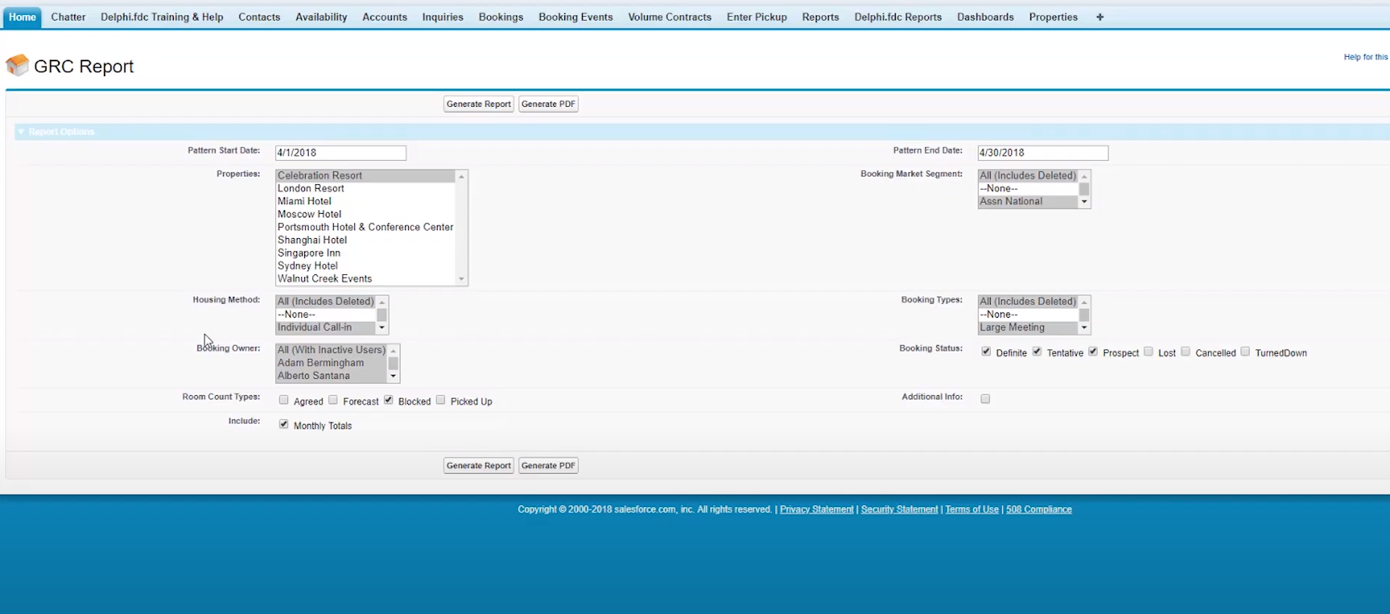Click Booking Market Segment down arrow
This screenshot has width=1390, height=614.
point(1084,202)
